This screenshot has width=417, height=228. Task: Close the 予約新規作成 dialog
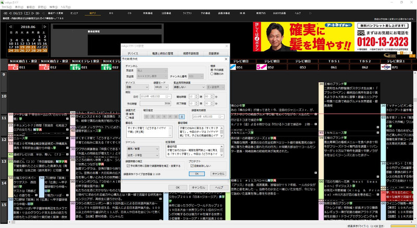click(226, 59)
